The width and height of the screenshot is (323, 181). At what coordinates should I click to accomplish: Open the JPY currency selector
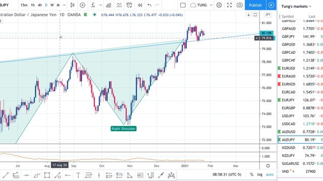point(268,15)
